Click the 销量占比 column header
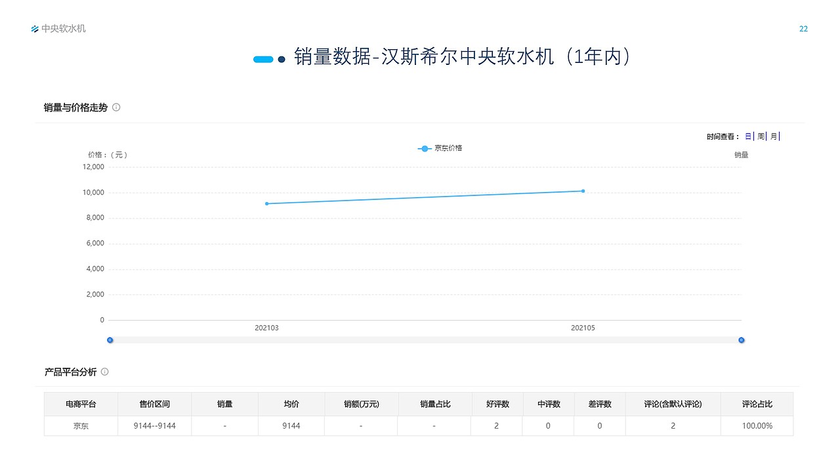The image size is (840, 472). tap(435, 404)
